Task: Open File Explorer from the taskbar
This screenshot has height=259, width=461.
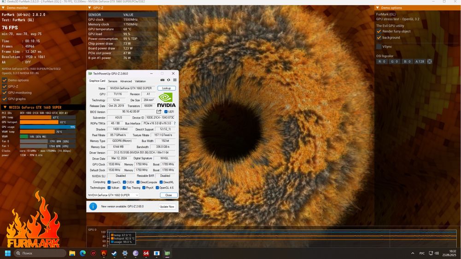Action: (72, 253)
